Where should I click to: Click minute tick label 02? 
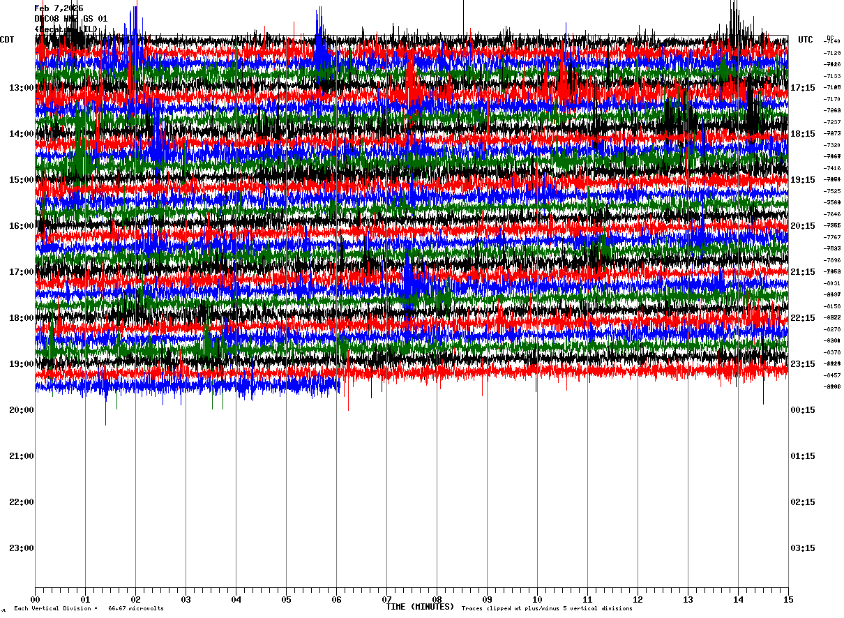tap(135, 599)
